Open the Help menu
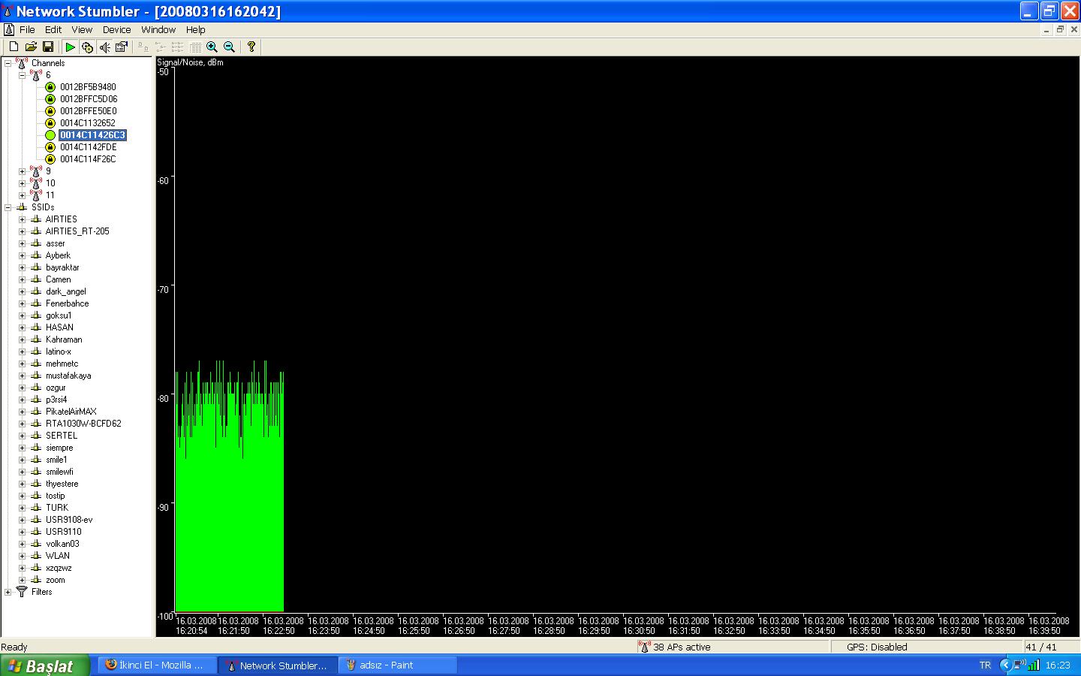 click(x=195, y=29)
